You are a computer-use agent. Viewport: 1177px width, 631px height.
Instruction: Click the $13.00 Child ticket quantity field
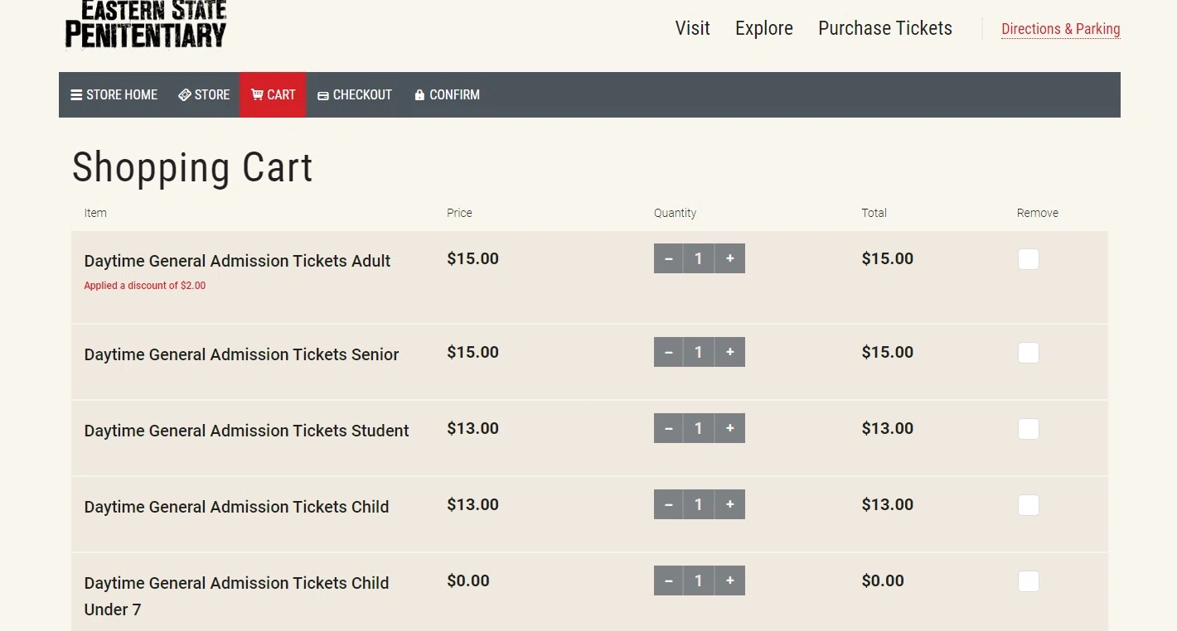click(x=699, y=504)
